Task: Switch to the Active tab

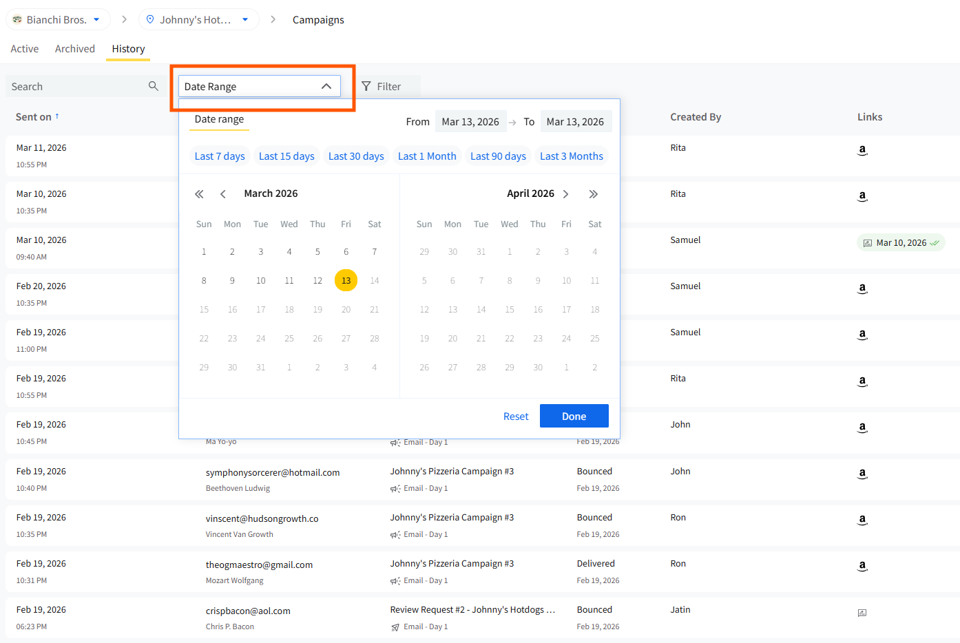Action: (25, 49)
